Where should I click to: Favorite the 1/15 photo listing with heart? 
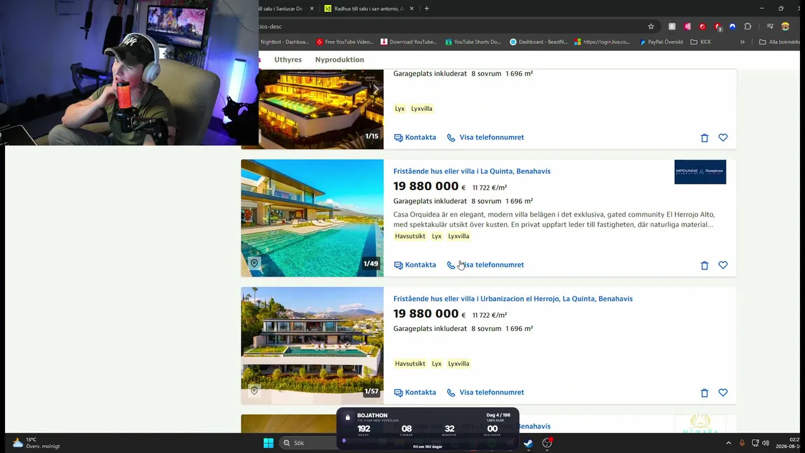pos(723,138)
